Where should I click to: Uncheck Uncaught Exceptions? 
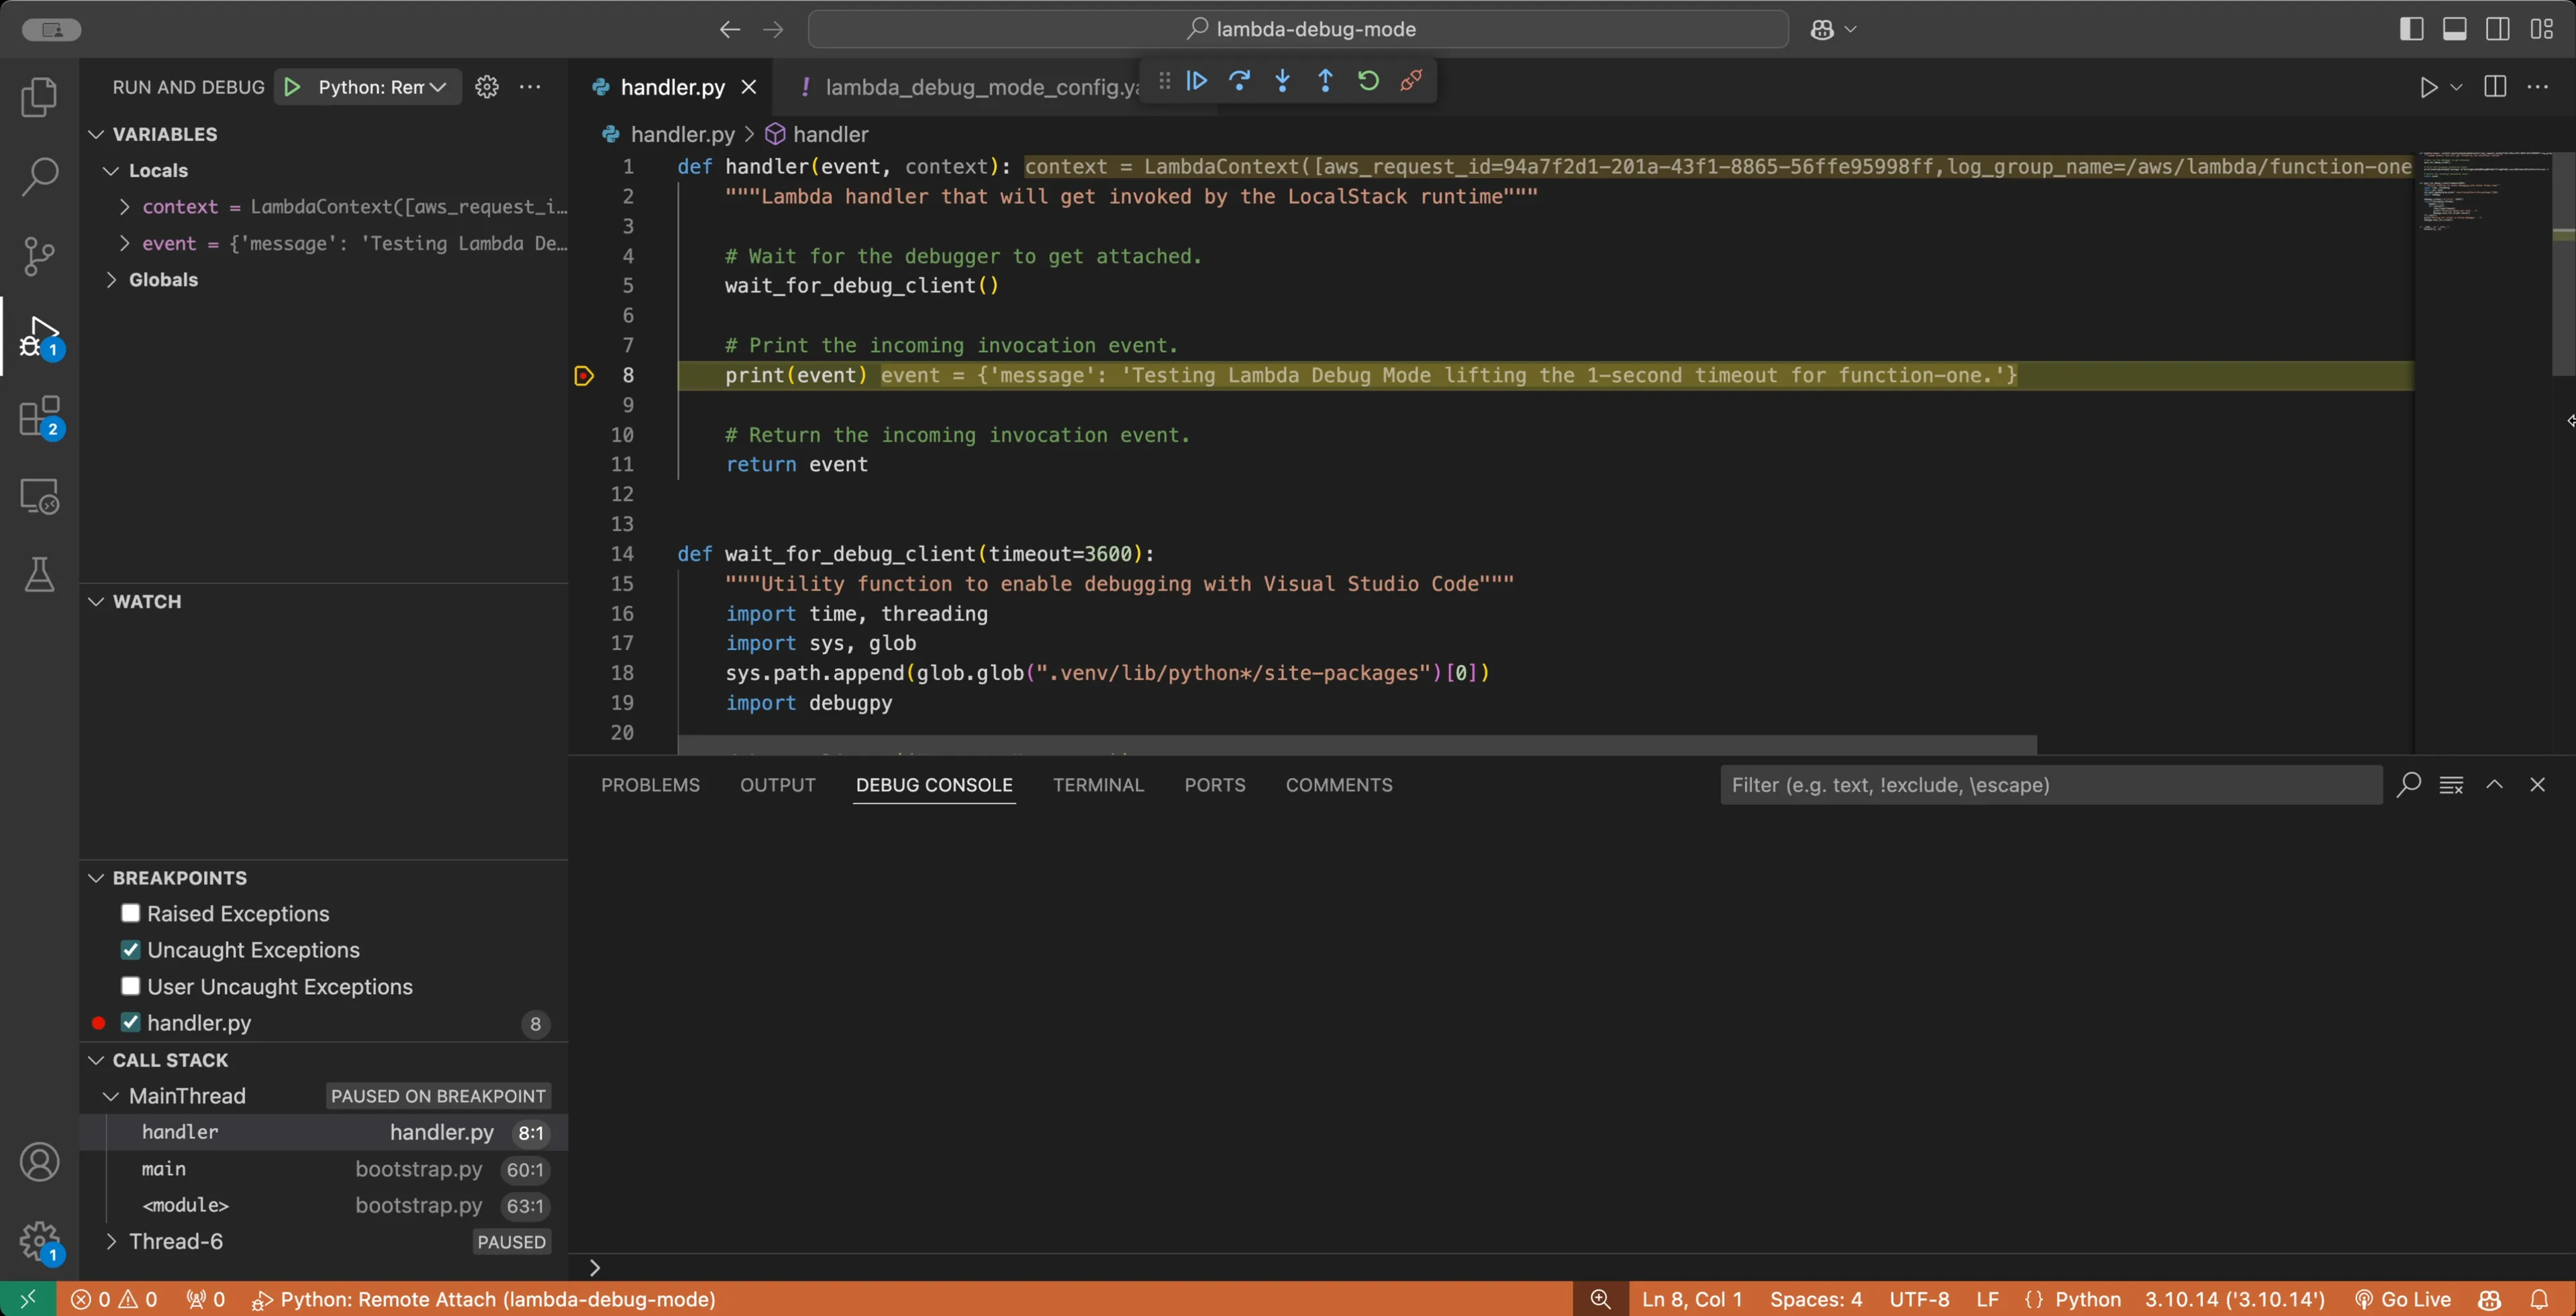[129, 949]
